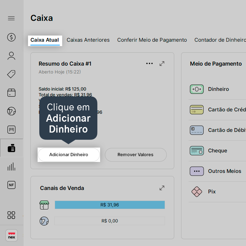
Task: Open the inventory box icon
Action: click(11, 93)
